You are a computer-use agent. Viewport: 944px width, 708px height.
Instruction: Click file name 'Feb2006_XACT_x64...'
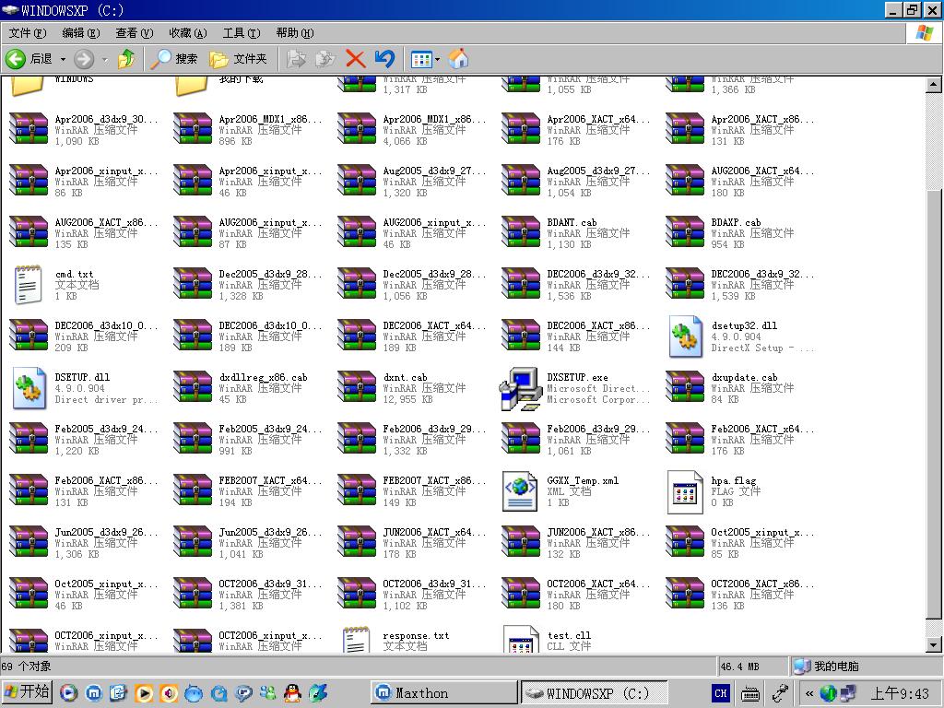click(762, 429)
